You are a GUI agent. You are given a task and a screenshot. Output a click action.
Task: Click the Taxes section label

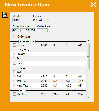click(22, 68)
